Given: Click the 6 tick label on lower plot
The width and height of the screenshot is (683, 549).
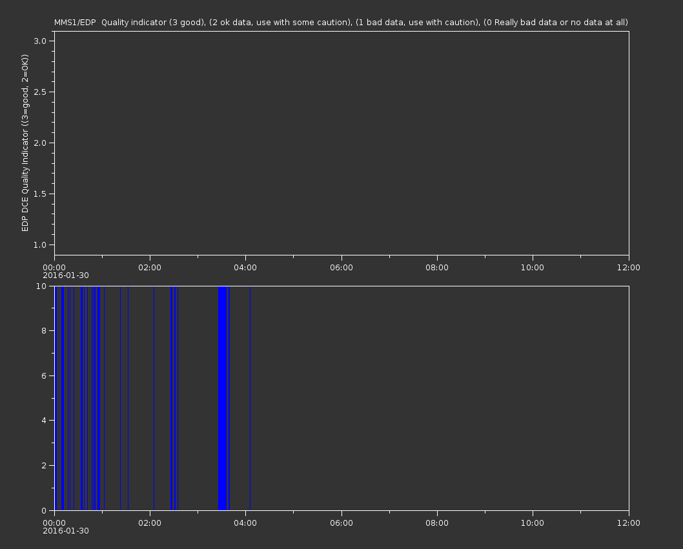Looking at the screenshot, I should 44,375.
